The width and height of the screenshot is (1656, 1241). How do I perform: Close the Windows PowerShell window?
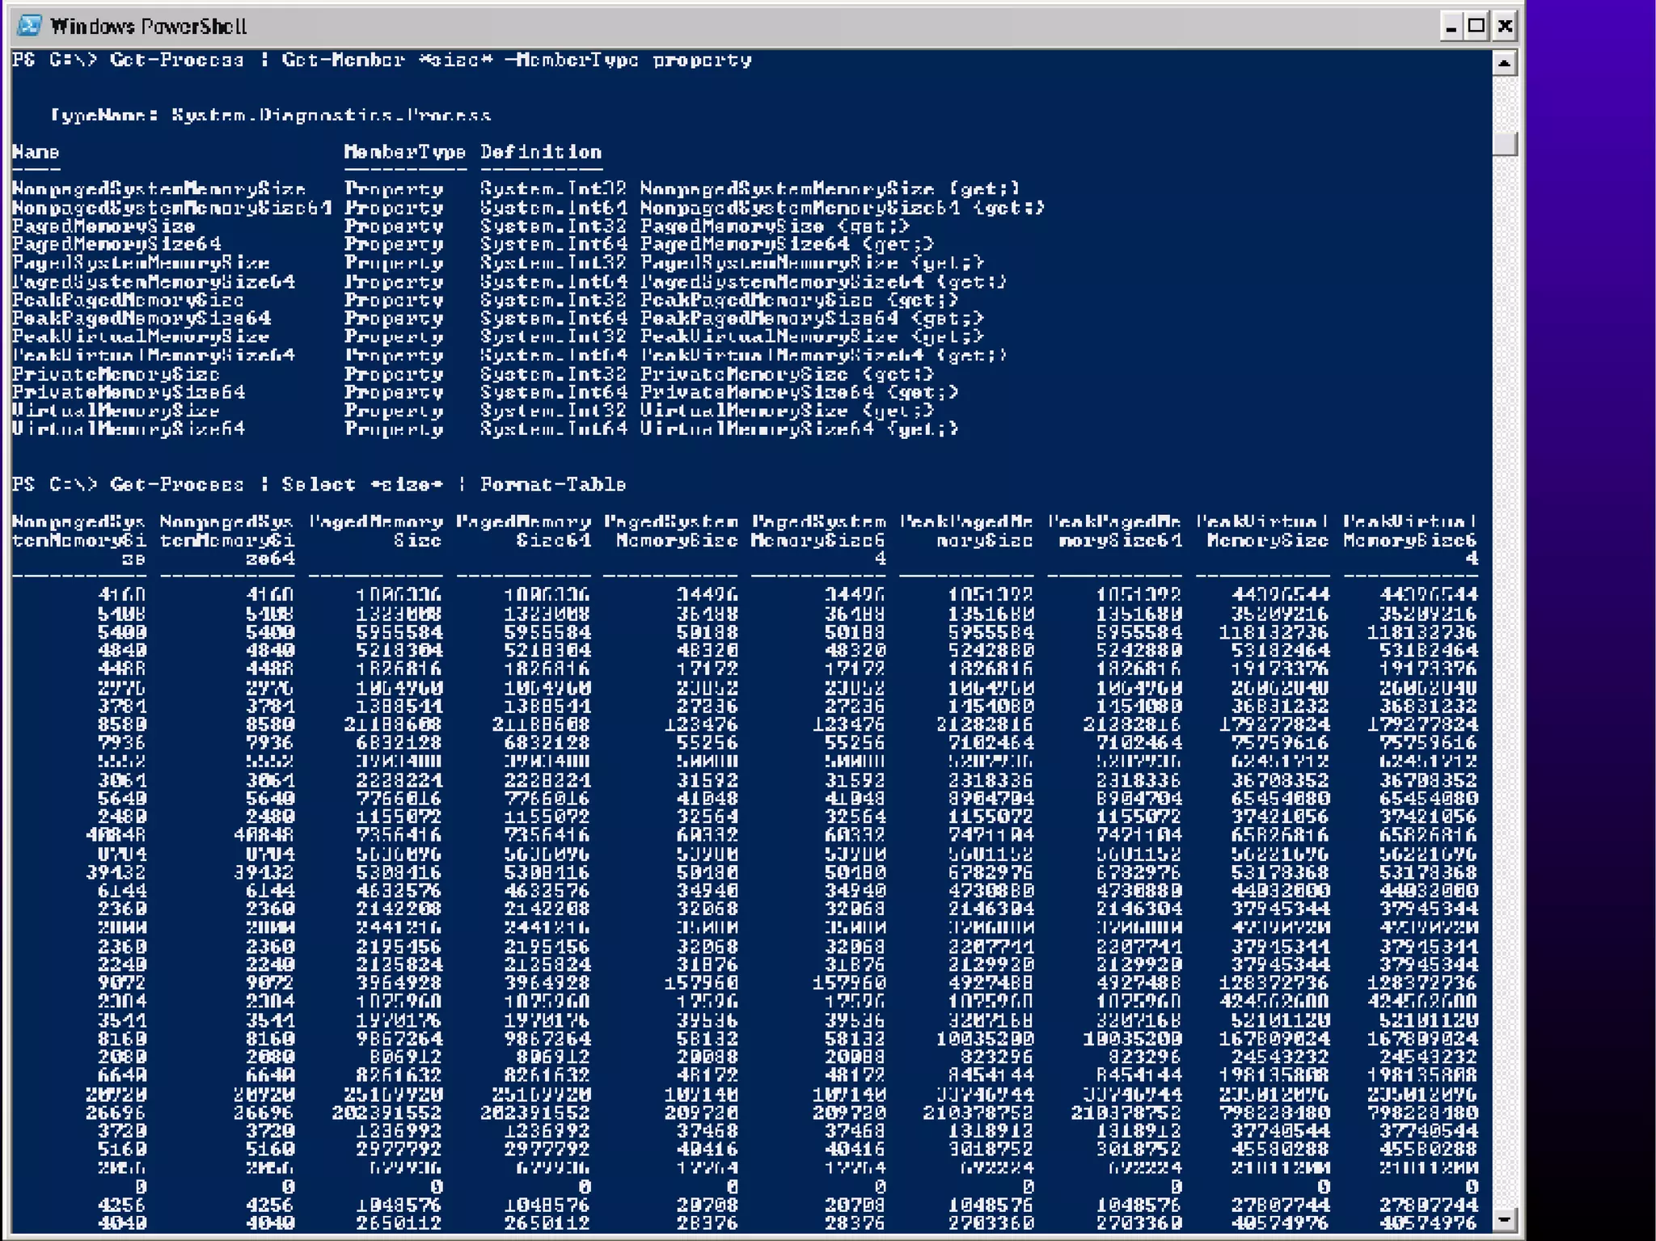pos(1505,27)
